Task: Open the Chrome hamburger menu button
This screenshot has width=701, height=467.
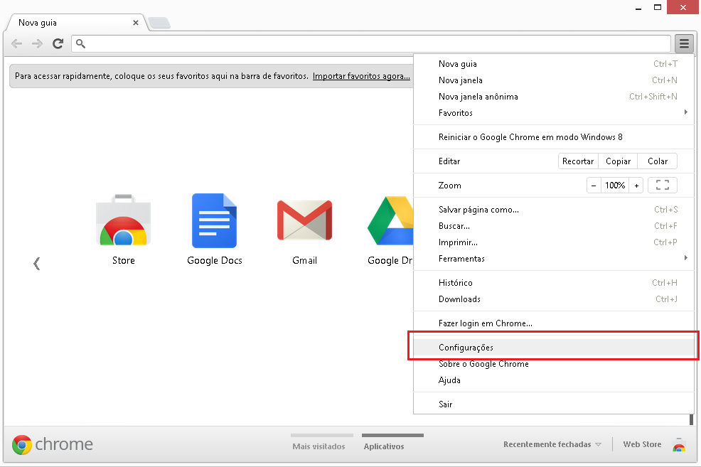Action: click(684, 43)
